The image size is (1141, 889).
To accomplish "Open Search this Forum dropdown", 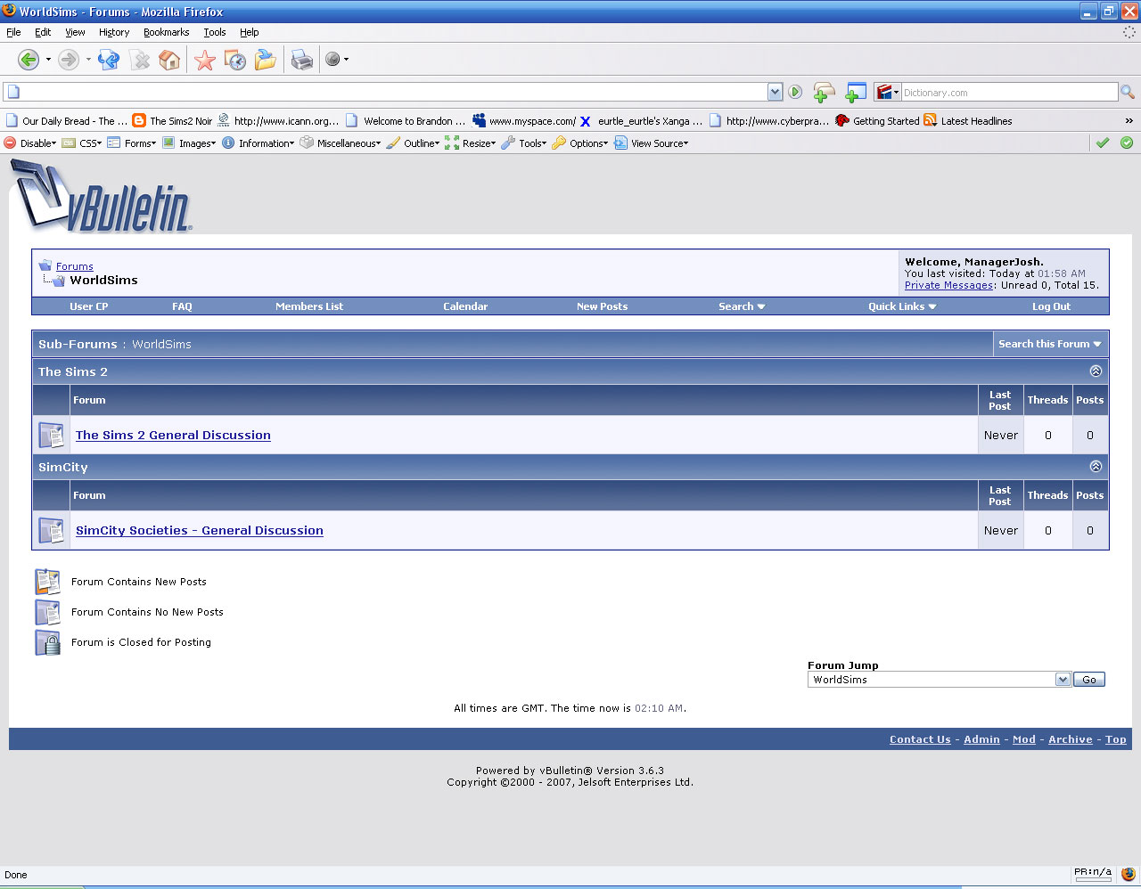I will coord(1049,344).
